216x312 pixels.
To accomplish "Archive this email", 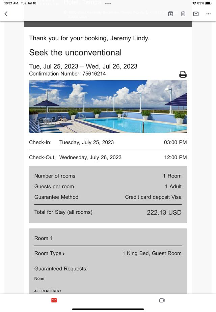I will (x=170, y=14).
